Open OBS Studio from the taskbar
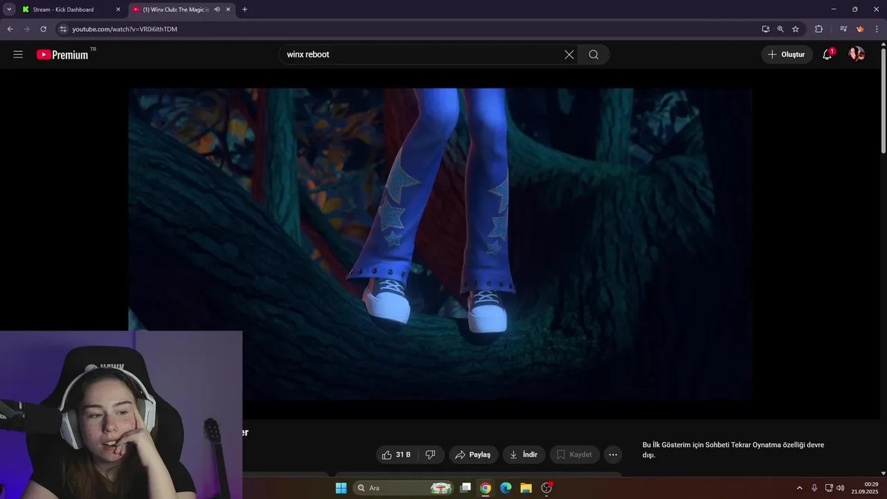 click(x=547, y=488)
